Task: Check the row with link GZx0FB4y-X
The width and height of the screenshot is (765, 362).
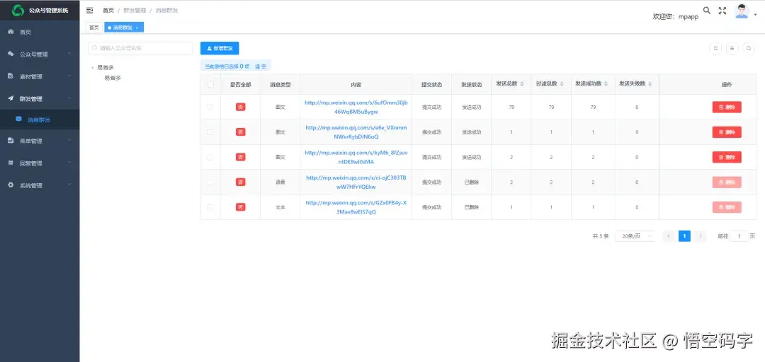Action: click(210, 207)
